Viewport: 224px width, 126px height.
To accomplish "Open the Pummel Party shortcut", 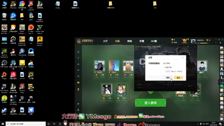I will click(22, 88).
